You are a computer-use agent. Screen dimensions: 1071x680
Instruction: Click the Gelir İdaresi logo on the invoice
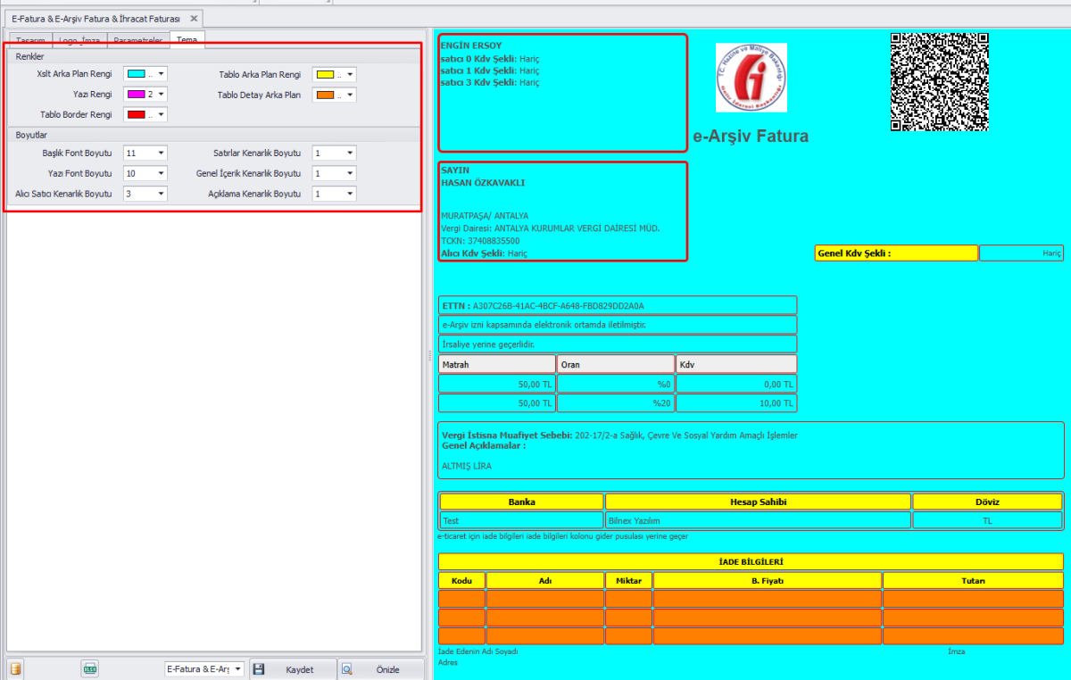point(751,79)
